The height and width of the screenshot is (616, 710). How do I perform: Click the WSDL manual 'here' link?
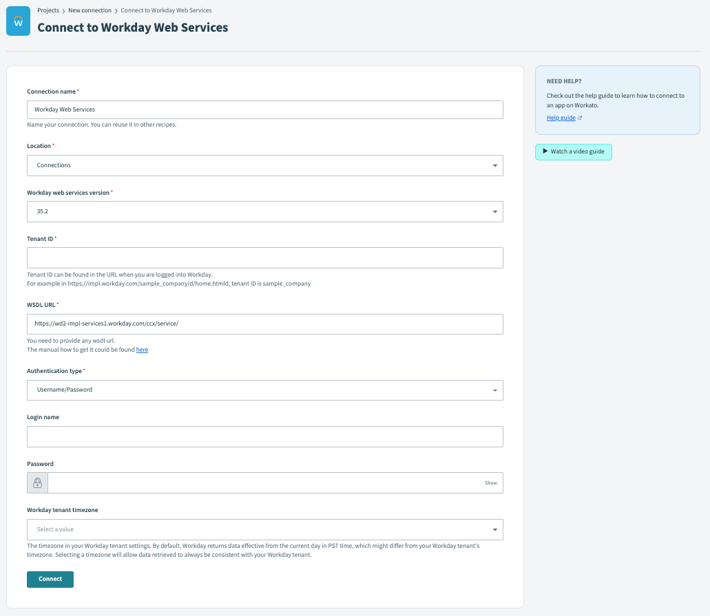[142, 350]
